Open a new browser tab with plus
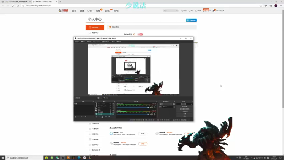Viewport: 284px width, 160px height. pos(60,2)
